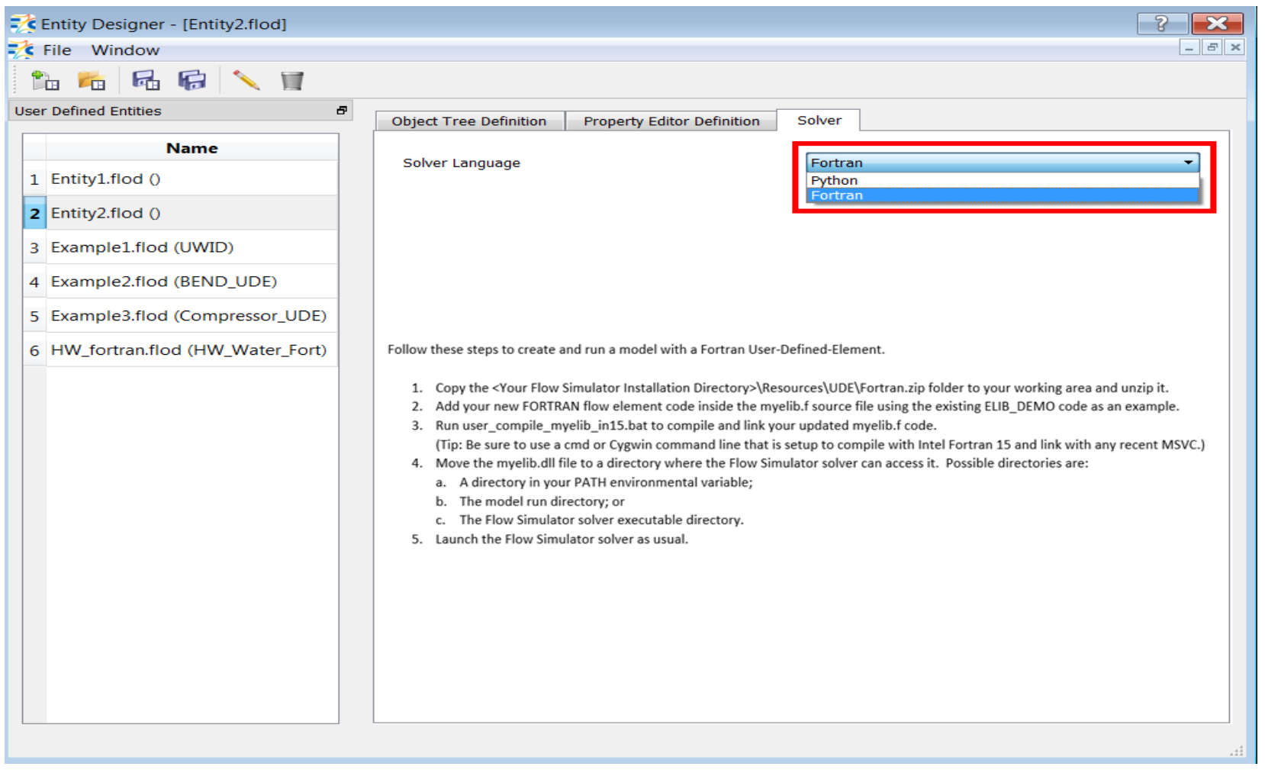Click the New Entity toolbar icon
The width and height of the screenshot is (1265, 770).
[45, 80]
